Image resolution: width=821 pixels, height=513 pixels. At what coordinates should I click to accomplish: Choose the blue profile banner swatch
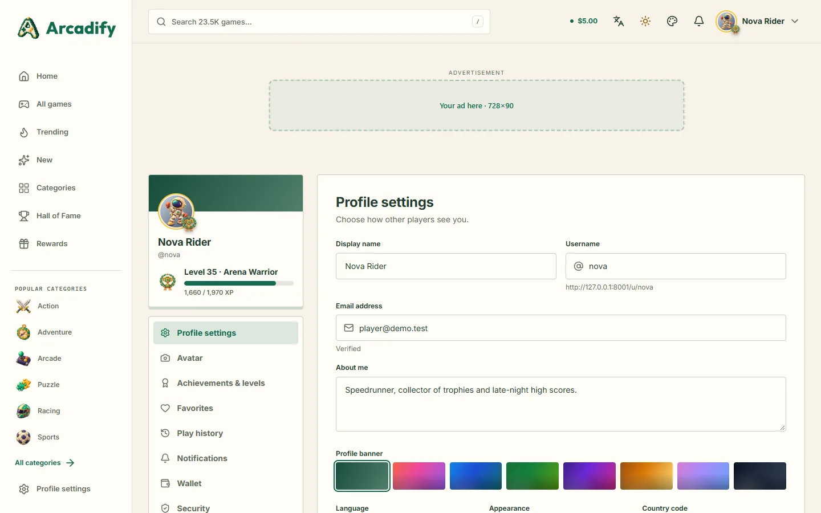coord(475,476)
